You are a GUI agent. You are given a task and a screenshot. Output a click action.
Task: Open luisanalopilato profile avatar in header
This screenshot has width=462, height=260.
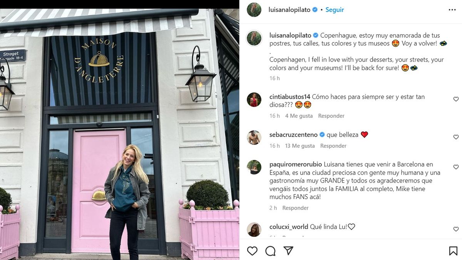pyautogui.click(x=254, y=10)
